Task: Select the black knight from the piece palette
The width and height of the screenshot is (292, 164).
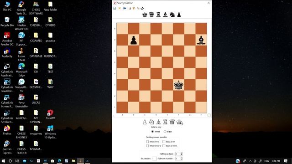Action: (x=172, y=15)
